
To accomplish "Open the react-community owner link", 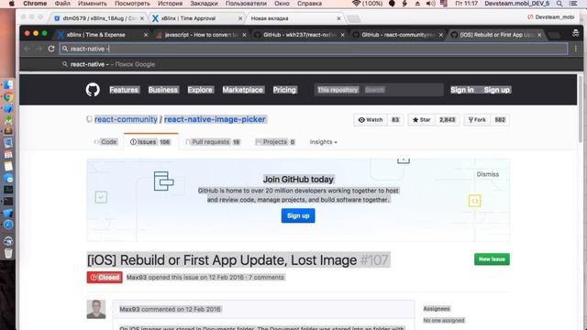I will 126,119.
